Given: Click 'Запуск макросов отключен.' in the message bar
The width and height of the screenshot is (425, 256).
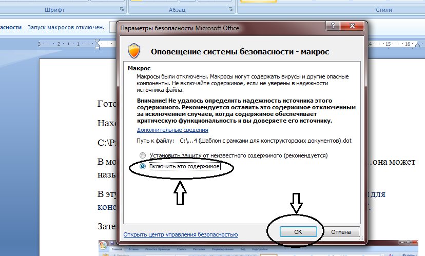Looking at the screenshot, I should [66, 27].
